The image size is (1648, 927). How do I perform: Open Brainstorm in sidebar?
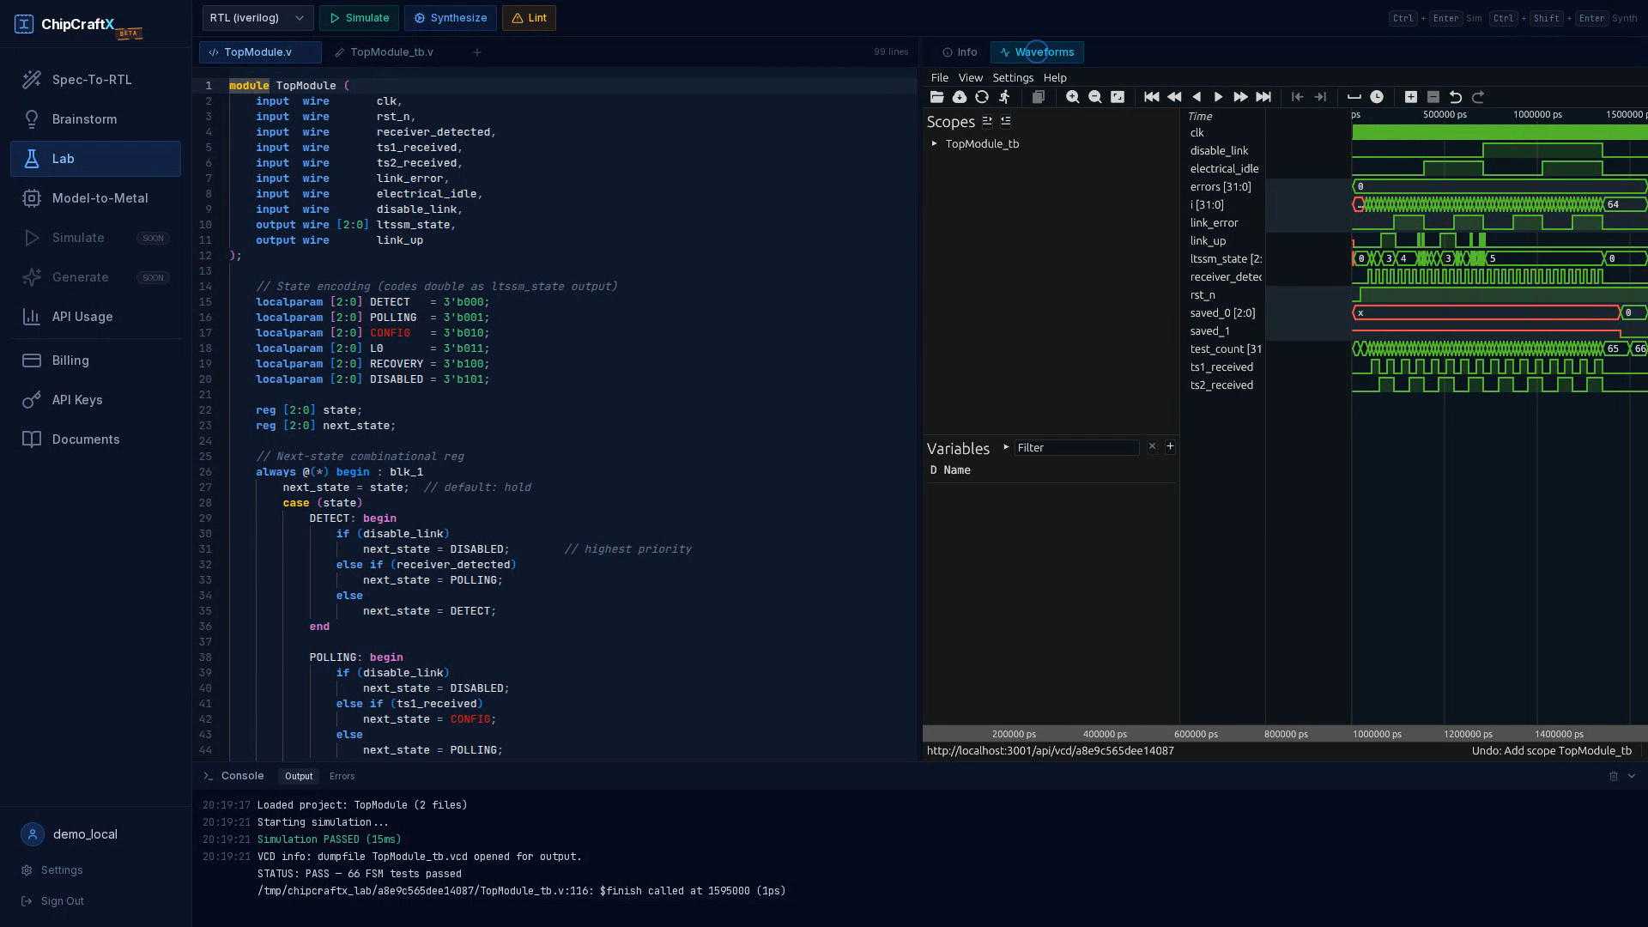coord(95,119)
